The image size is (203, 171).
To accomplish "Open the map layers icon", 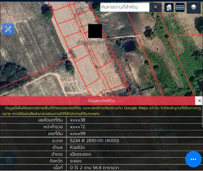I will (x=194, y=7).
